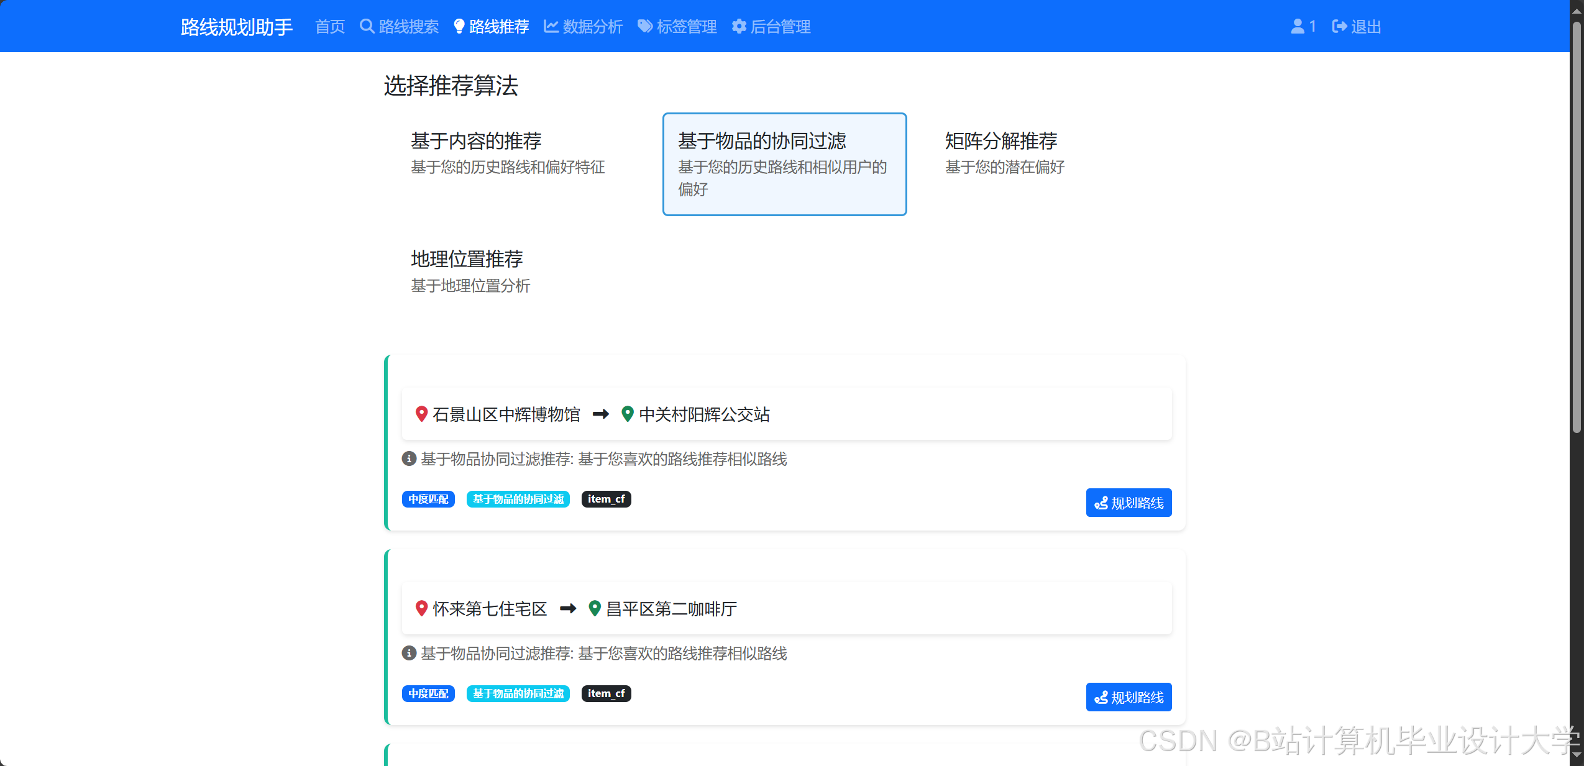Click the chart icon beside 数据分析
The height and width of the screenshot is (766, 1584).
pos(551,27)
